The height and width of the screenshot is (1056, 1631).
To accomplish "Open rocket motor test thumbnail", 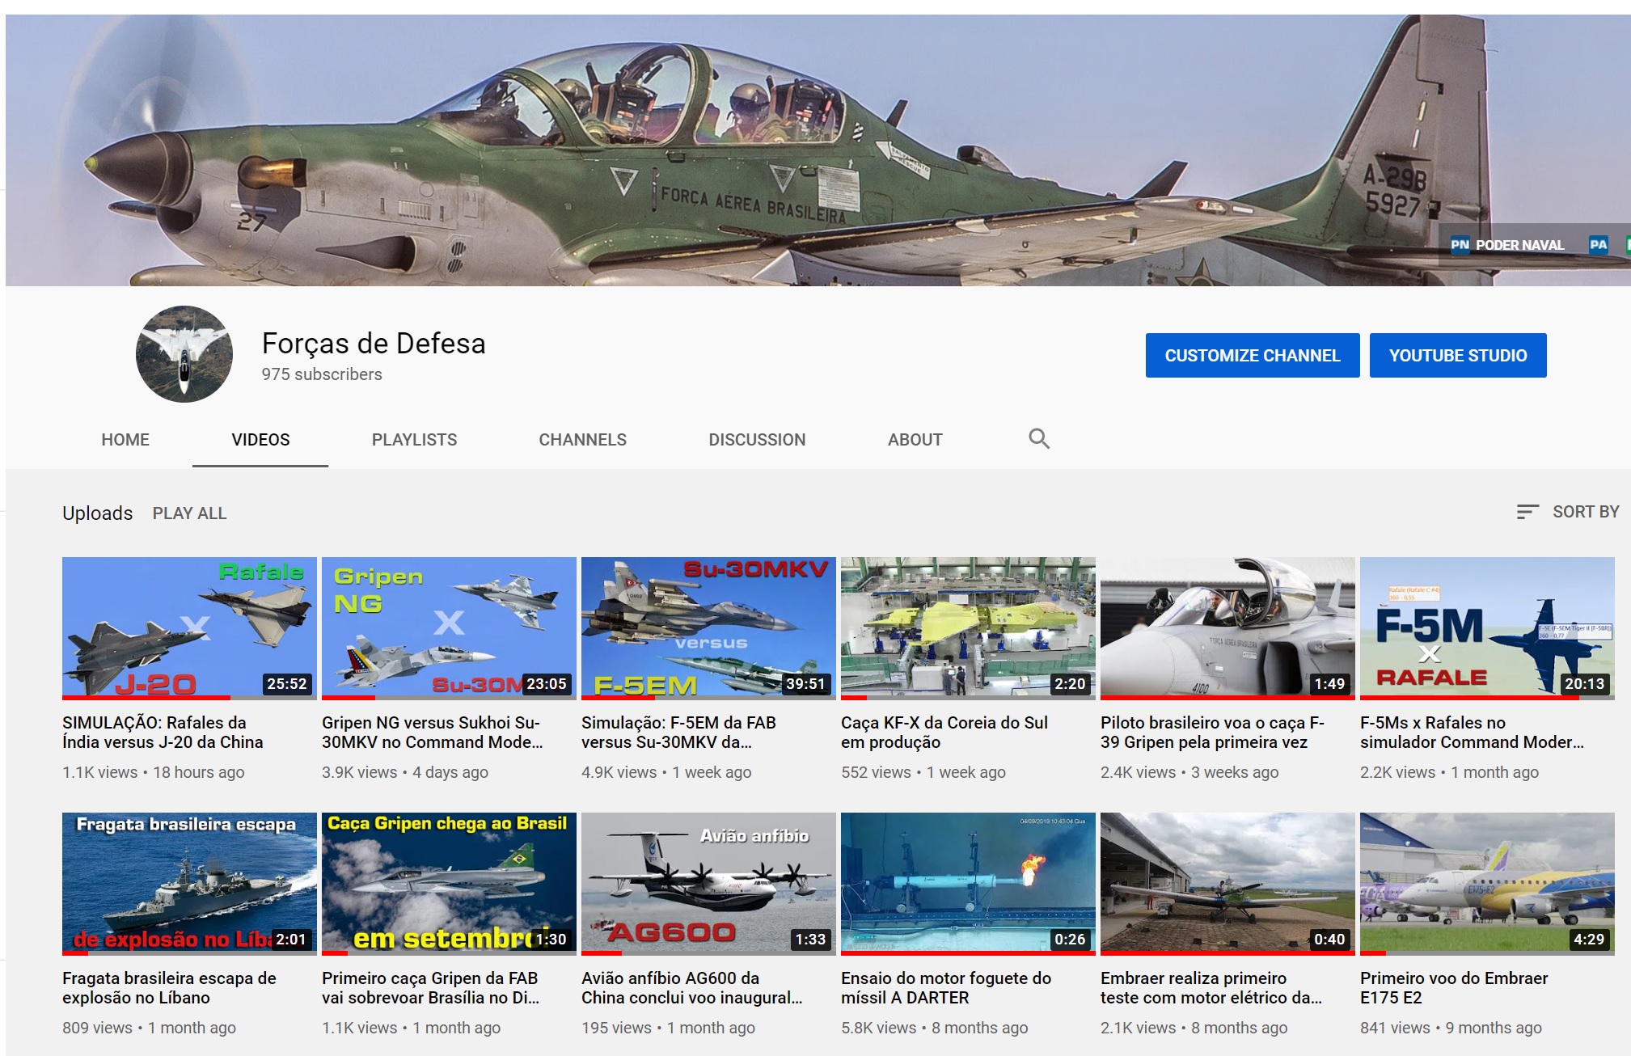I will coord(968,884).
